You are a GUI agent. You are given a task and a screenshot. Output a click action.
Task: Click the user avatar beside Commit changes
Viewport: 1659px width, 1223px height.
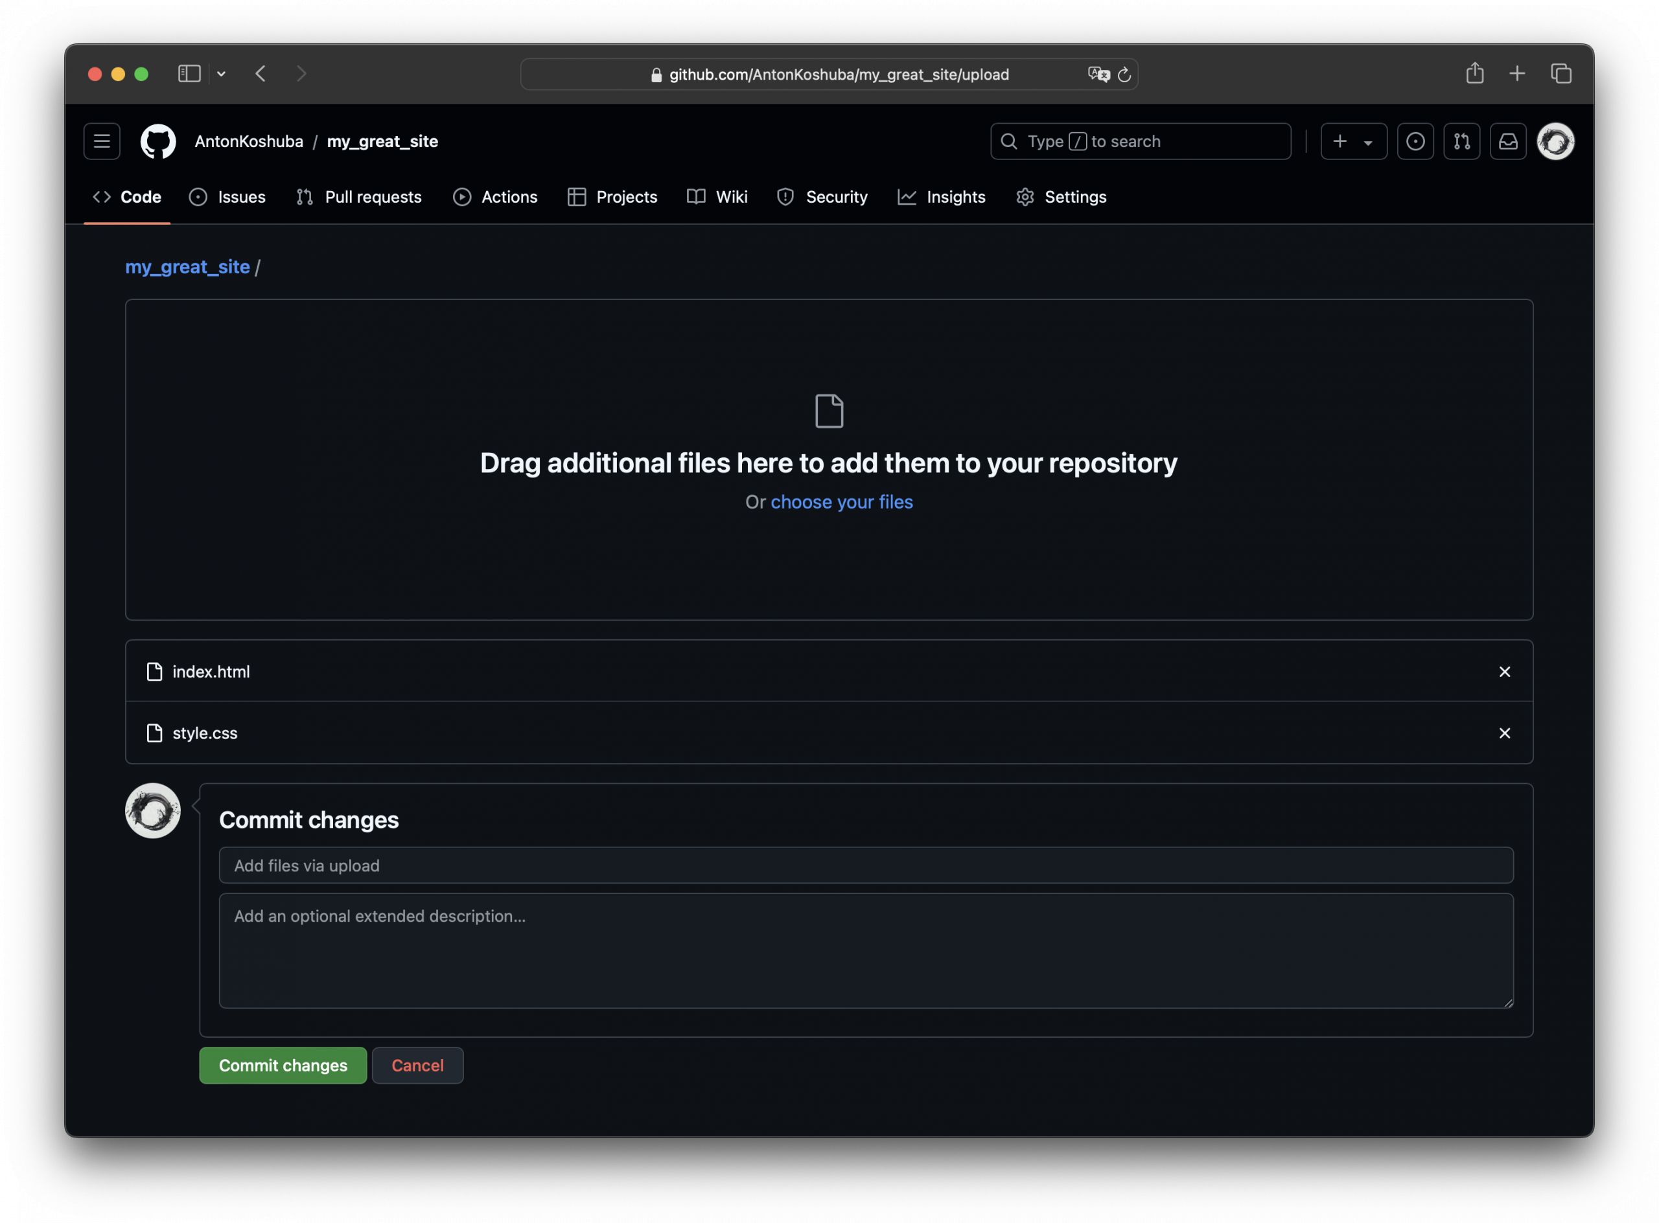point(152,810)
